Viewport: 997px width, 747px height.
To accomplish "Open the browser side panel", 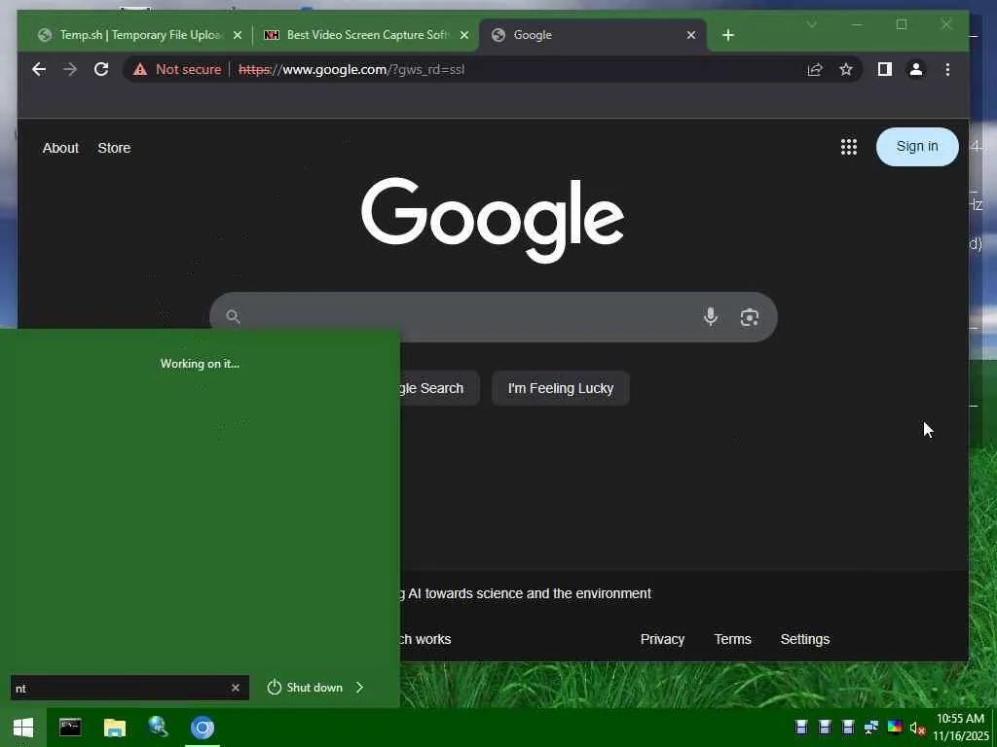I will pos(884,69).
